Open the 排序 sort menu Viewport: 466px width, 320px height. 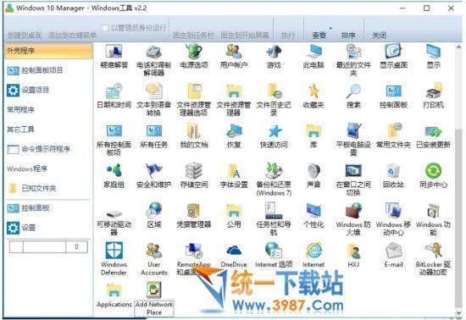click(x=348, y=36)
